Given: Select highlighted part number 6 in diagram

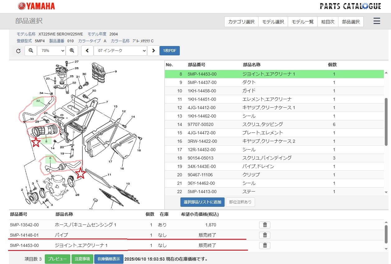Looking at the screenshot, I should coord(50,159).
